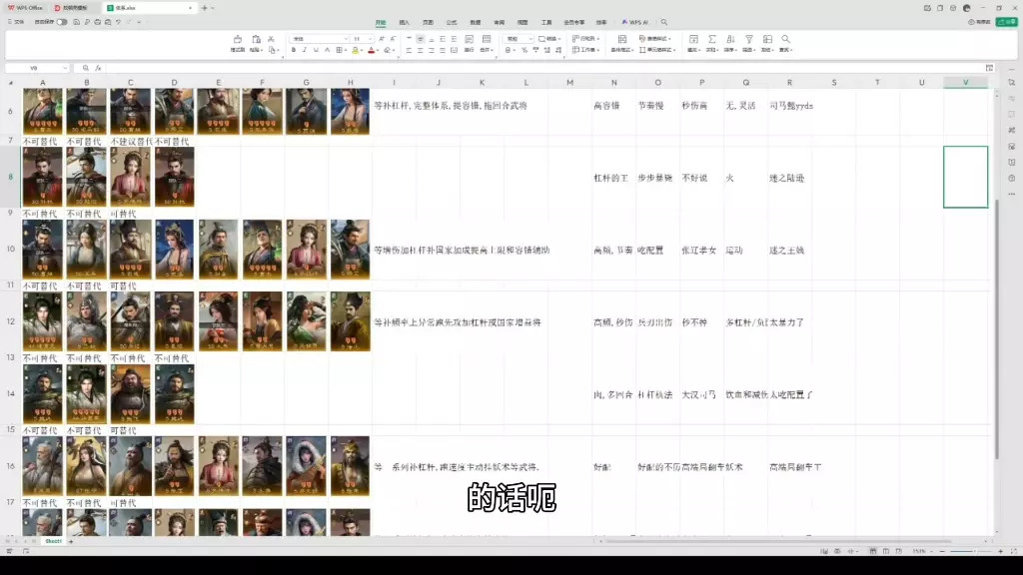
Task: Click the Merge cells icon
Action: (x=487, y=40)
